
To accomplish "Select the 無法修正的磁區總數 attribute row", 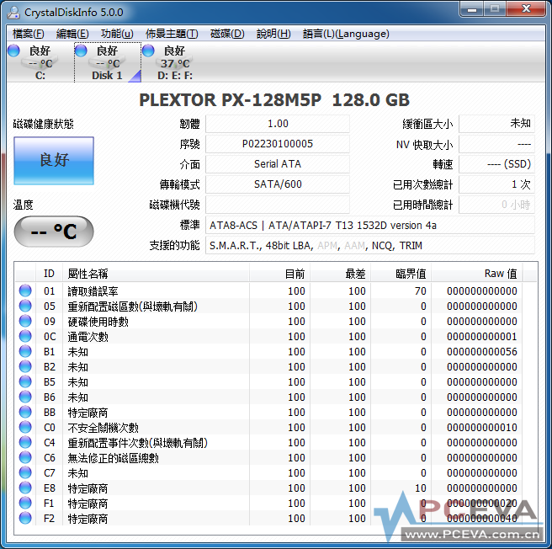I will tap(268, 457).
